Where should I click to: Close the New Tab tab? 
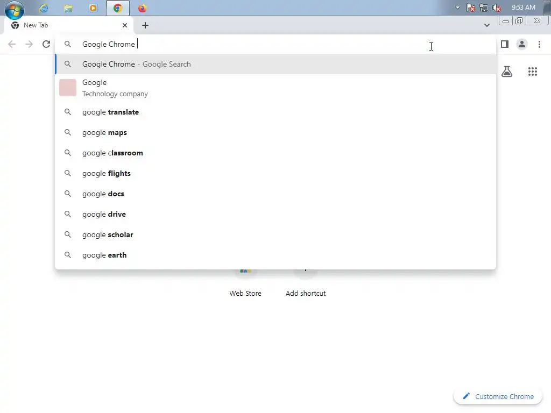[125, 25]
